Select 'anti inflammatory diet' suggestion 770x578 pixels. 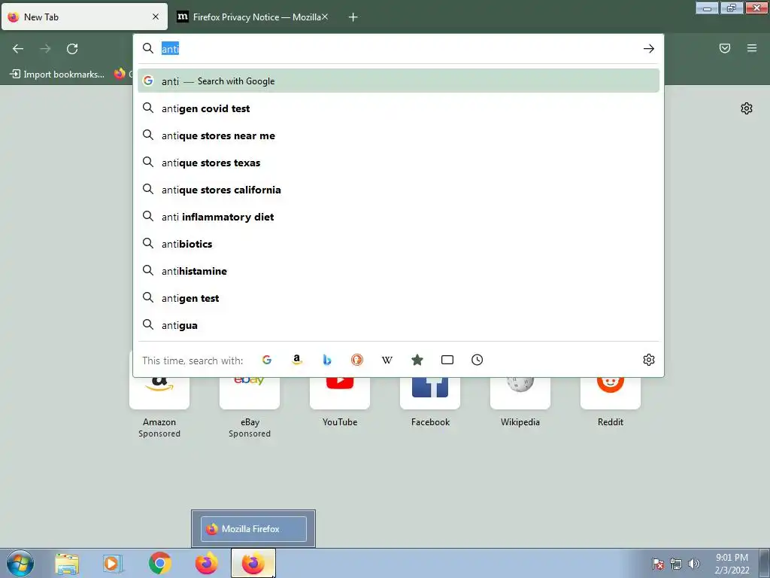pos(399,216)
